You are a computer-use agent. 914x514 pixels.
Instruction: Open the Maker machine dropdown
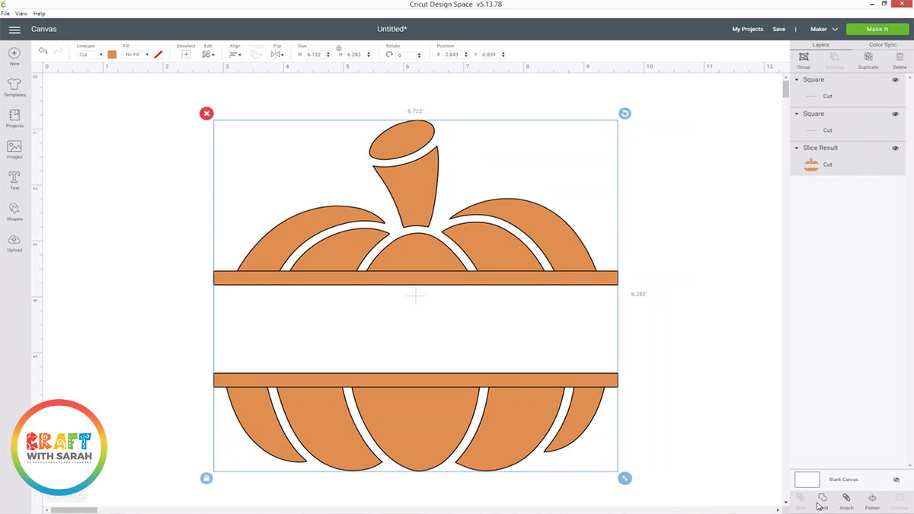pos(823,29)
